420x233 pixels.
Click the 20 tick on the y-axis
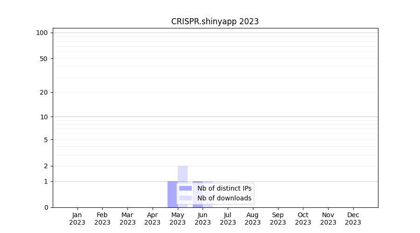tap(44, 92)
